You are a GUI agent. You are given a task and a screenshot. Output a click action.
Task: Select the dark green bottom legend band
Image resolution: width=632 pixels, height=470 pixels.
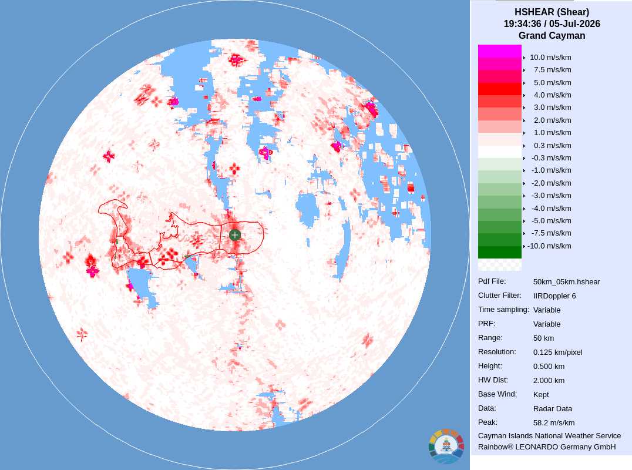(x=500, y=253)
